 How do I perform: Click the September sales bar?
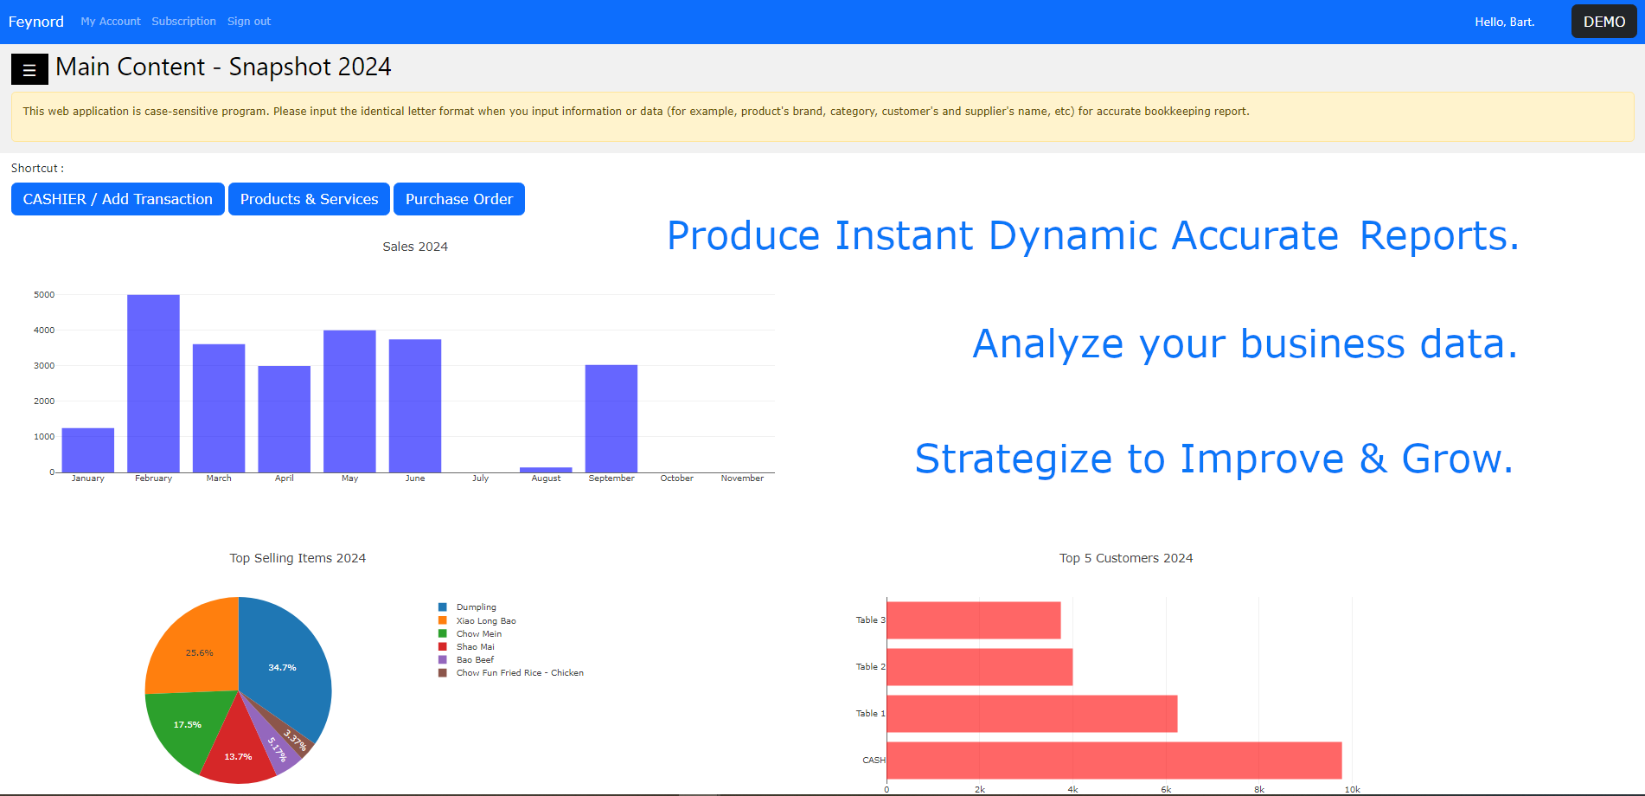[x=611, y=419]
